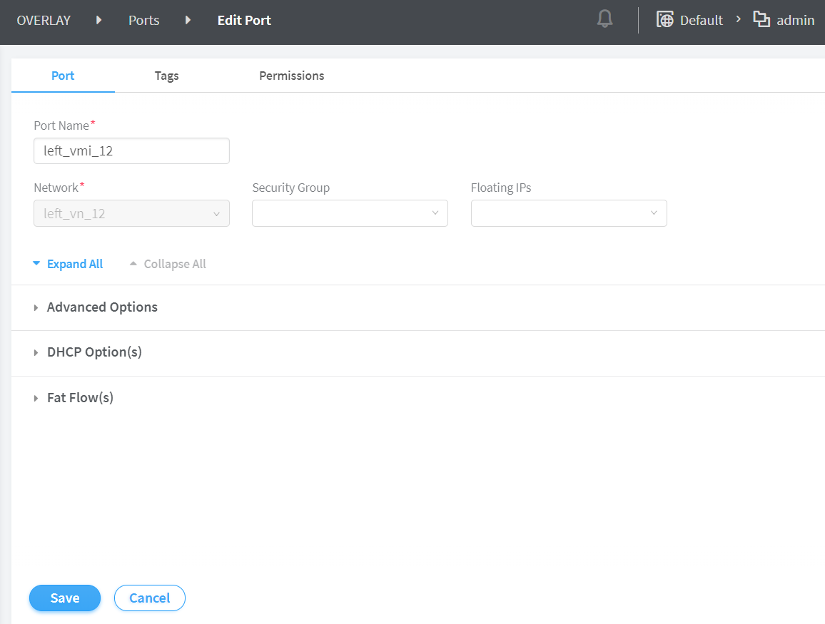Click the Expand All link

click(74, 264)
